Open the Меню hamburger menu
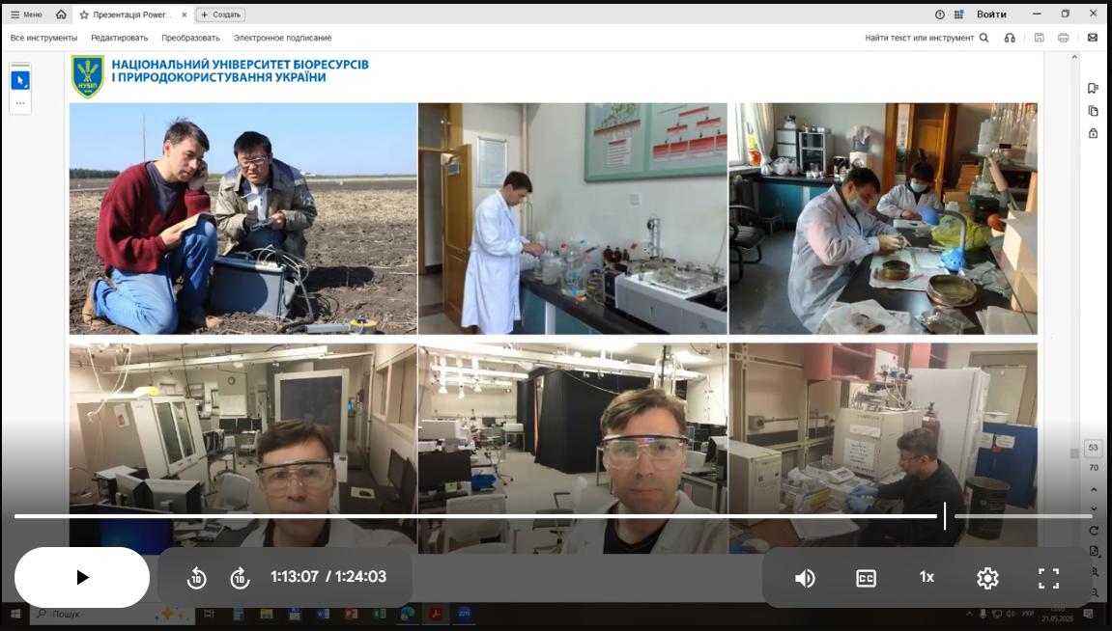The height and width of the screenshot is (631, 1112). click(26, 14)
